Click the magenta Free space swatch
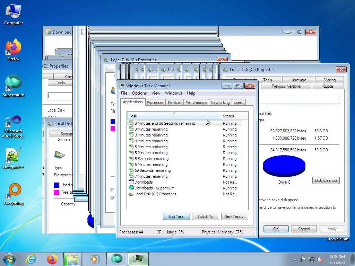This screenshot has height=266, width=355. point(57,192)
